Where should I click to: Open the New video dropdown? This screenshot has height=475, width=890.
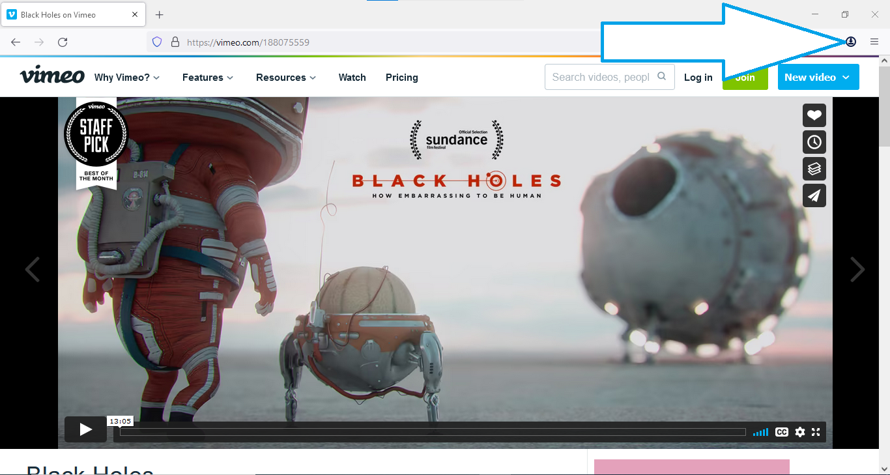pyautogui.click(x=818, y=77)
